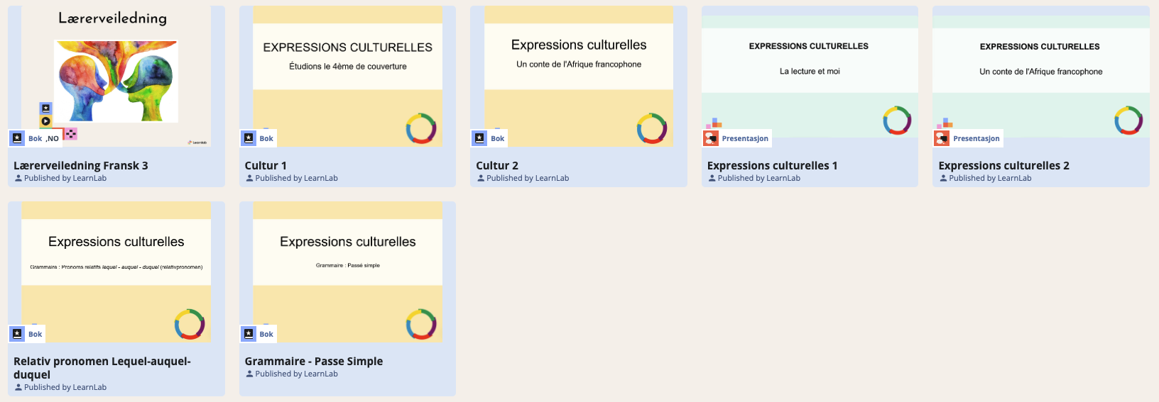This screenshot has width=1159, height=402.
Task: Select the Grammaire Passé simple cover thumbnail
Action: coord(347,272)
